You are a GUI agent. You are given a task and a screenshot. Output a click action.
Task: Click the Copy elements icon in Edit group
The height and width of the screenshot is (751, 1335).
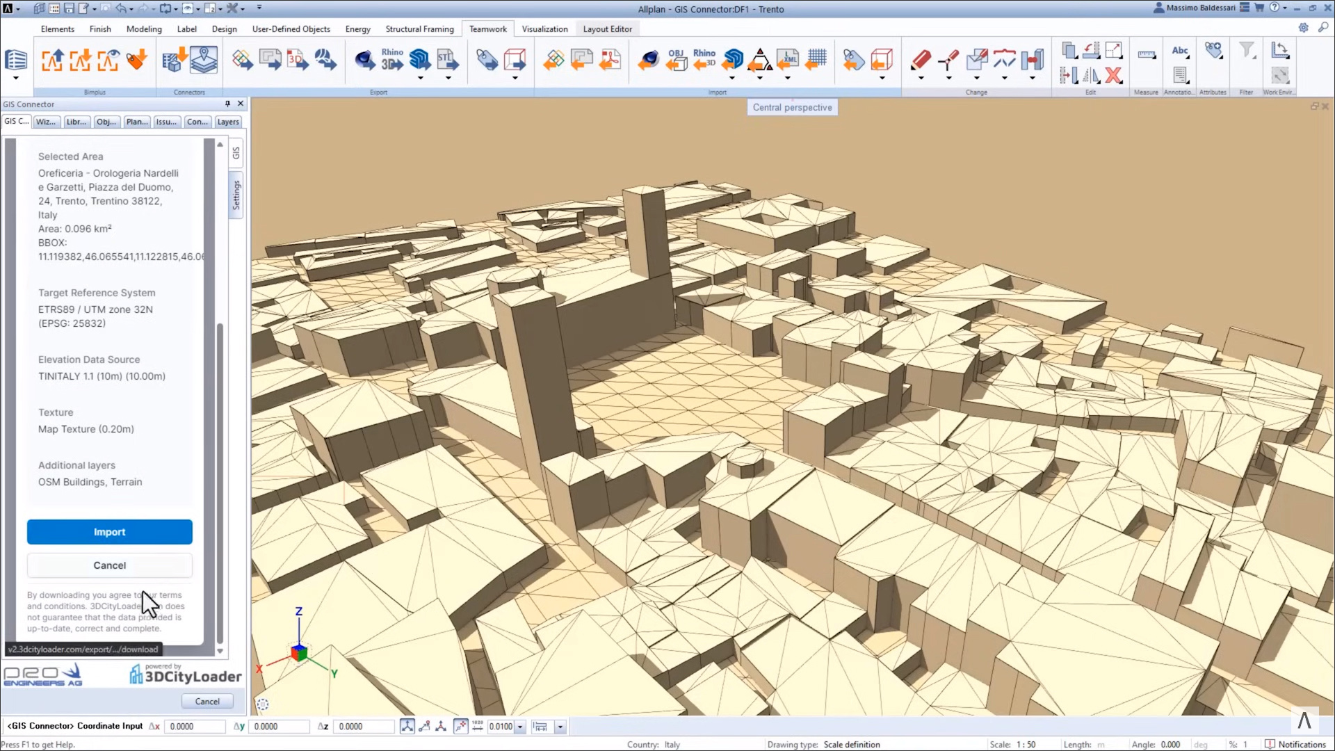point(1069,50)
